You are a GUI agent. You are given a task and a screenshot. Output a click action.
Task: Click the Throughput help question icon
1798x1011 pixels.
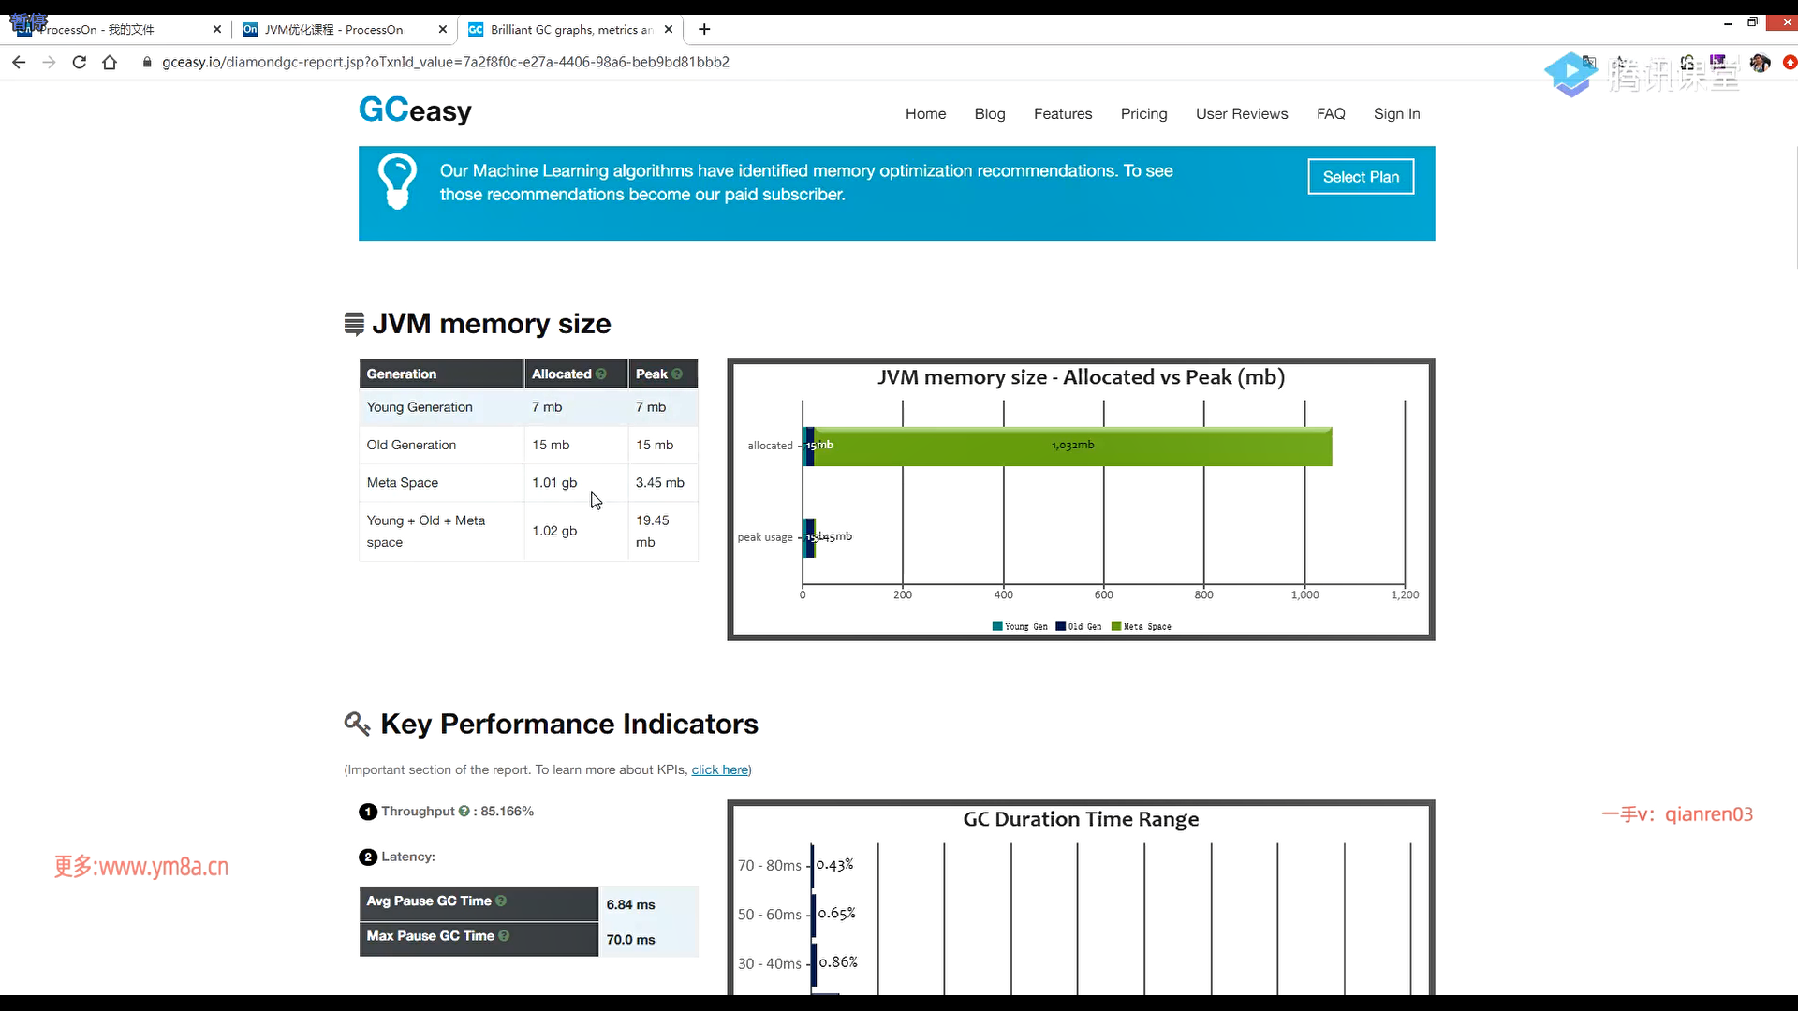click(464, 812)
